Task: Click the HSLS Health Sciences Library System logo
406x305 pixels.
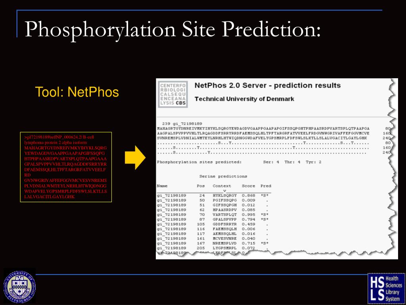Action: coord(386,288)
